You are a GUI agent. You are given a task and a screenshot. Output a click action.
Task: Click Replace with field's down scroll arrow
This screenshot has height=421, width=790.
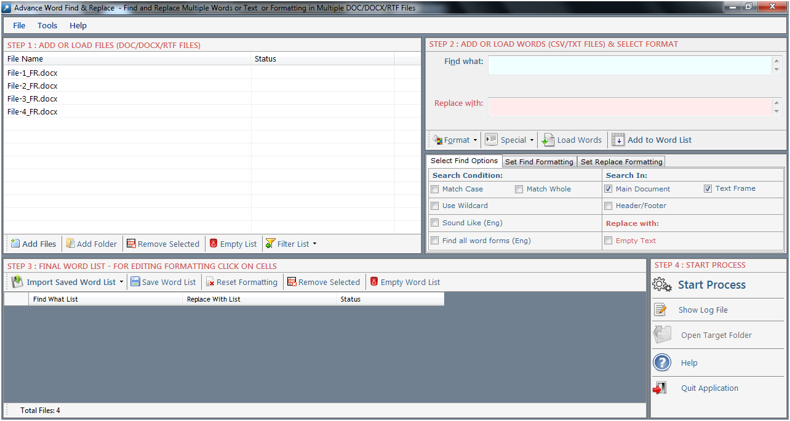click(x=777, y=111)
